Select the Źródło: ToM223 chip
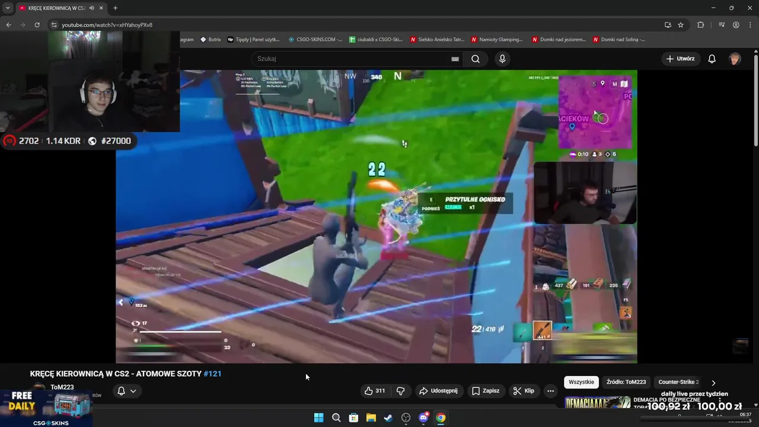The image size is (759, 427). 626,383
